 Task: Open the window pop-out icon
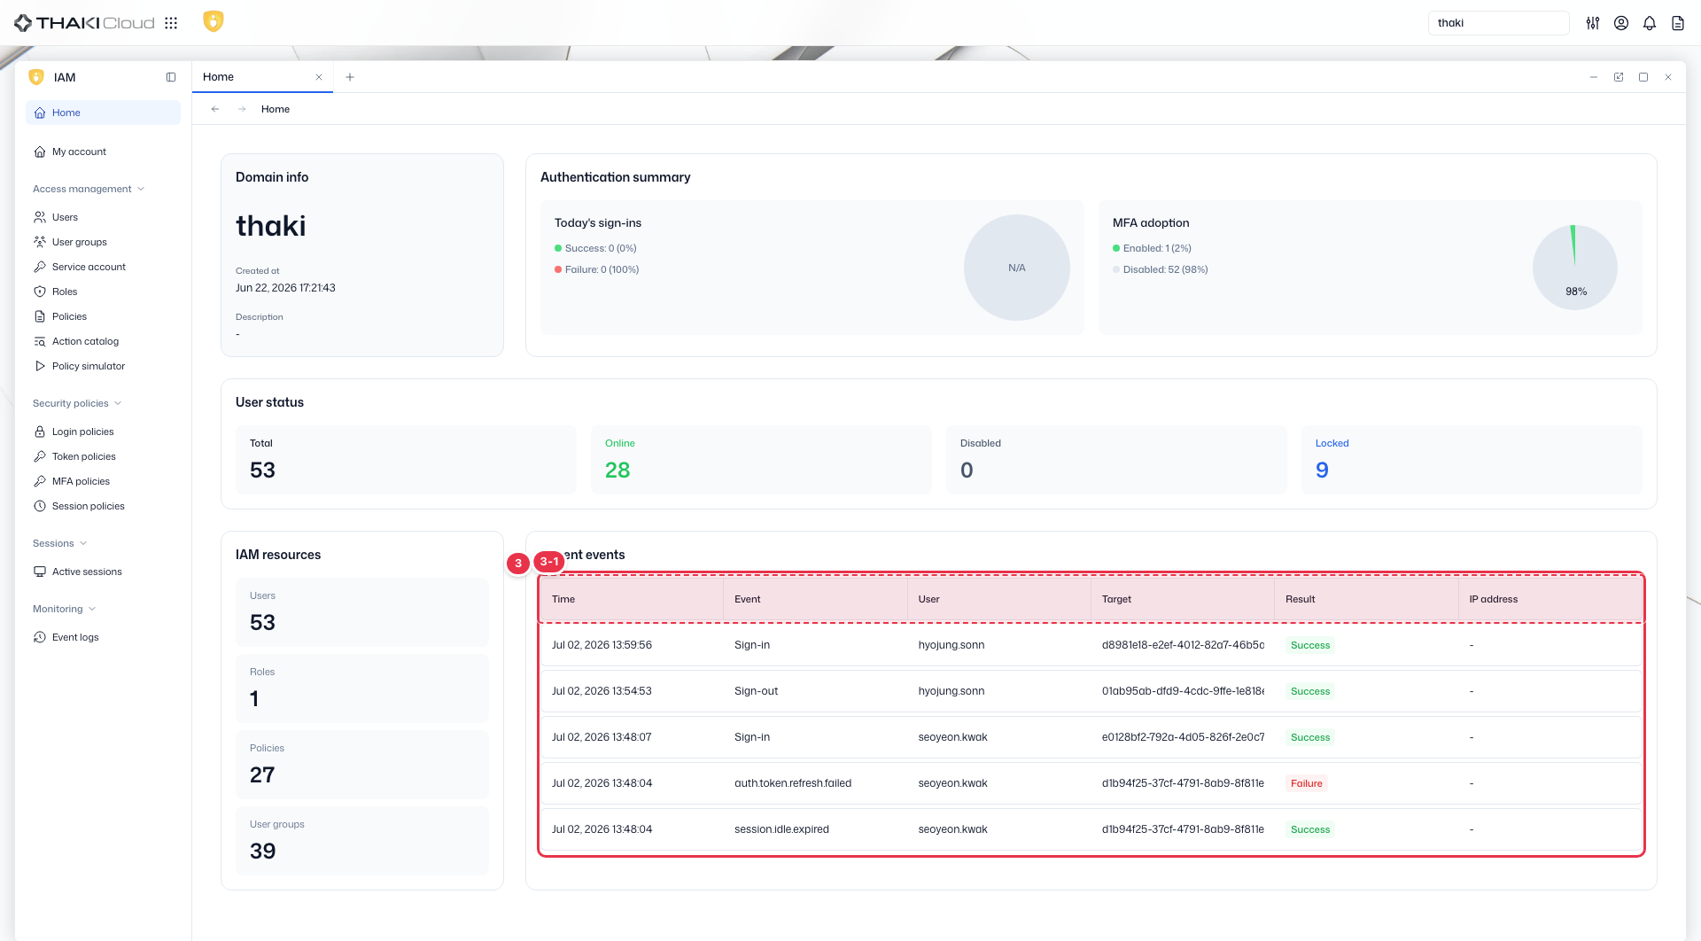point(1619,77)
